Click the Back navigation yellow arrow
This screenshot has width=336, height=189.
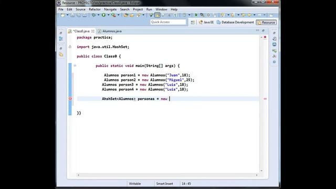pos(249,15)
